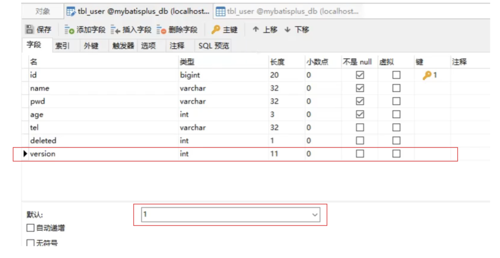This screenshot has width=500, height=258.
Task: Switch to second tbl_user data tab
Action: pos(287,11)
